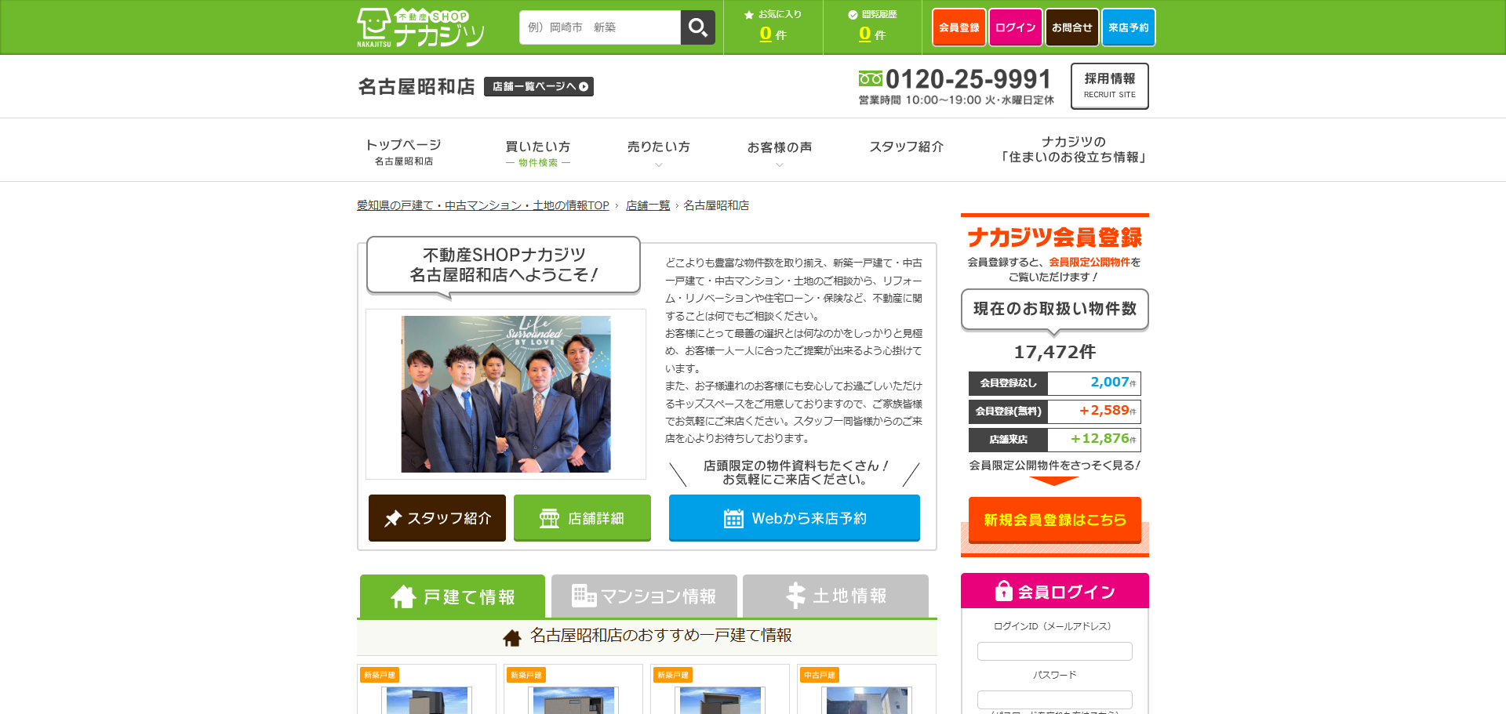Click the house icon on 戸建て情報 tab
1506x714 pixels.
tap(403, 597)
